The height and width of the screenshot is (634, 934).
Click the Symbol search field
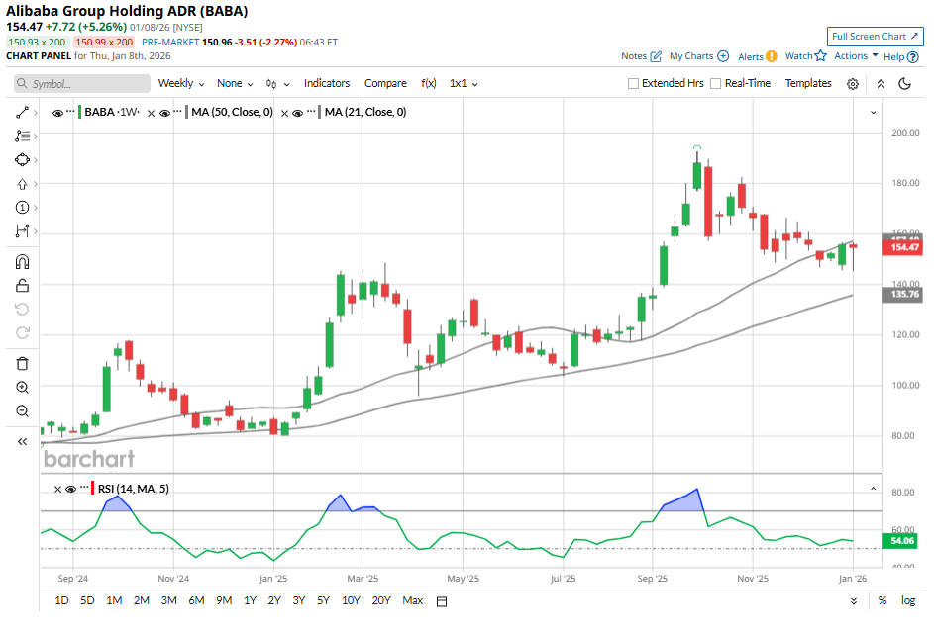pyautogui.click(x=82, y=84)
